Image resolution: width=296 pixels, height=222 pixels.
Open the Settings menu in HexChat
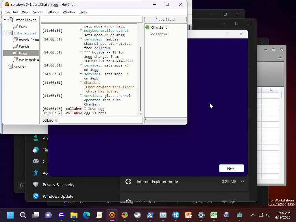53,12
